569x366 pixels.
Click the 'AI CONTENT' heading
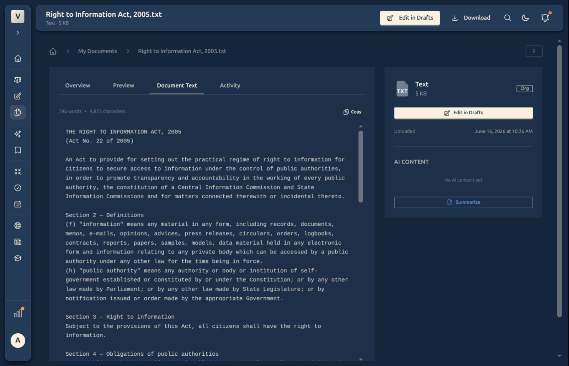(411, 162)
